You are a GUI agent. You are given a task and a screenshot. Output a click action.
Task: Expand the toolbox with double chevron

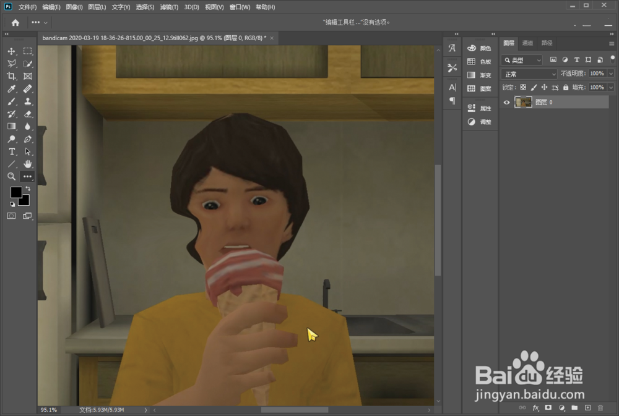tap(6, 34)
